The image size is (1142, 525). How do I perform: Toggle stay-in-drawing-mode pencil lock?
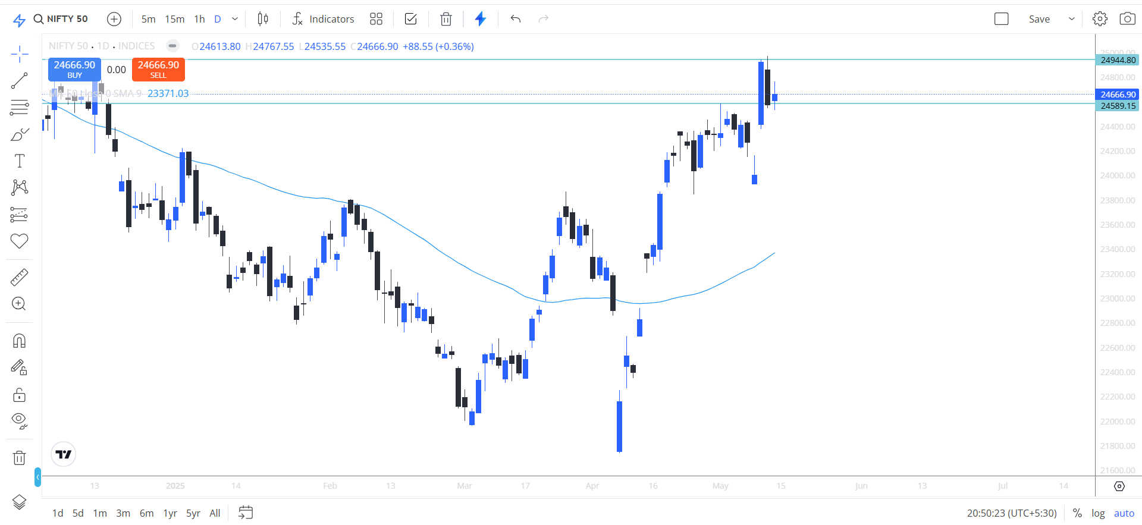20,368
